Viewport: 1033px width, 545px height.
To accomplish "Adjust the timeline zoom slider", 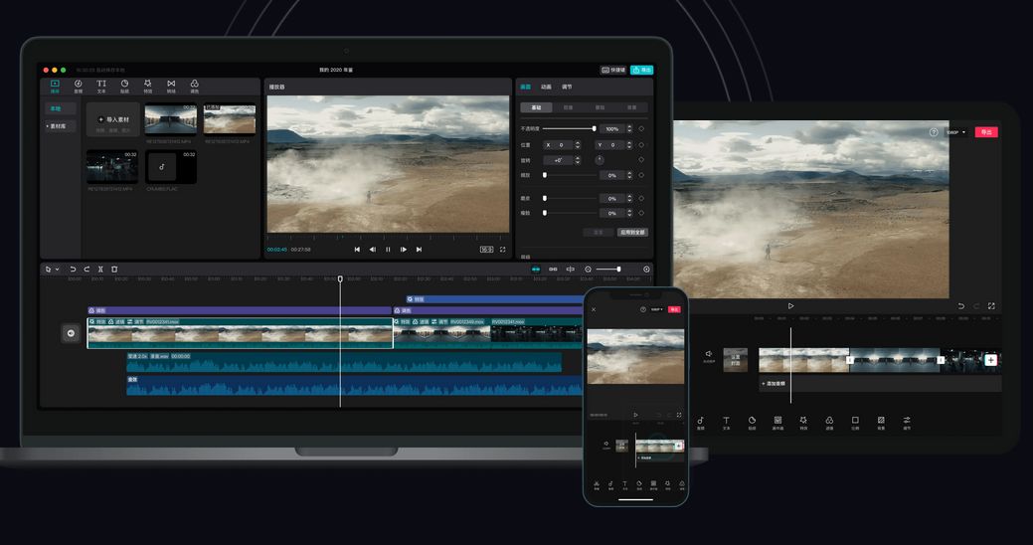I will click(604, 269).
